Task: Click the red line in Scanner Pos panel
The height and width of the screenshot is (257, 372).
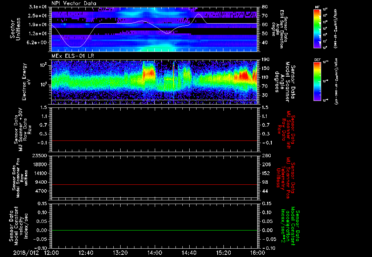Action: pyautogui.click(x=154, y=184)
